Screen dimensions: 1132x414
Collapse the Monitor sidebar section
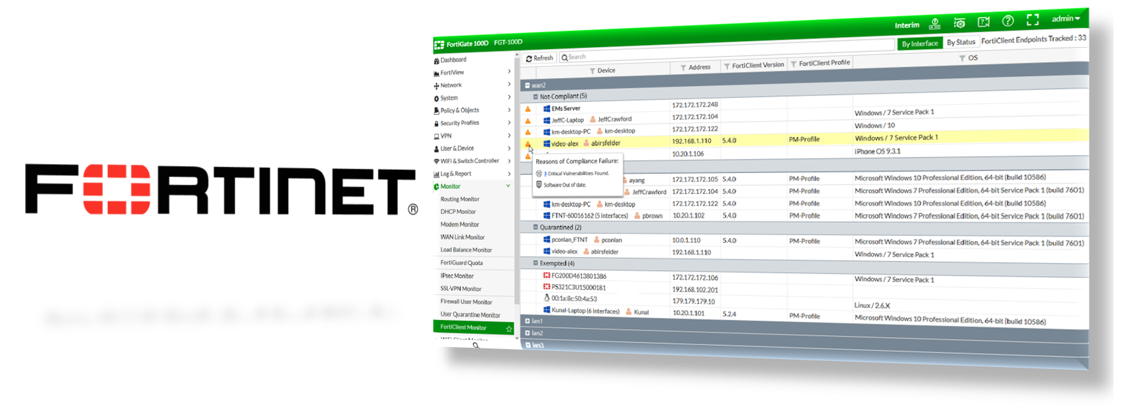point(472,187)
